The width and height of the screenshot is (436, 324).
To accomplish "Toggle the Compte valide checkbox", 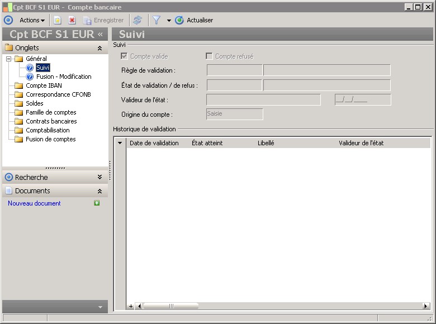I will coord(124,56).
